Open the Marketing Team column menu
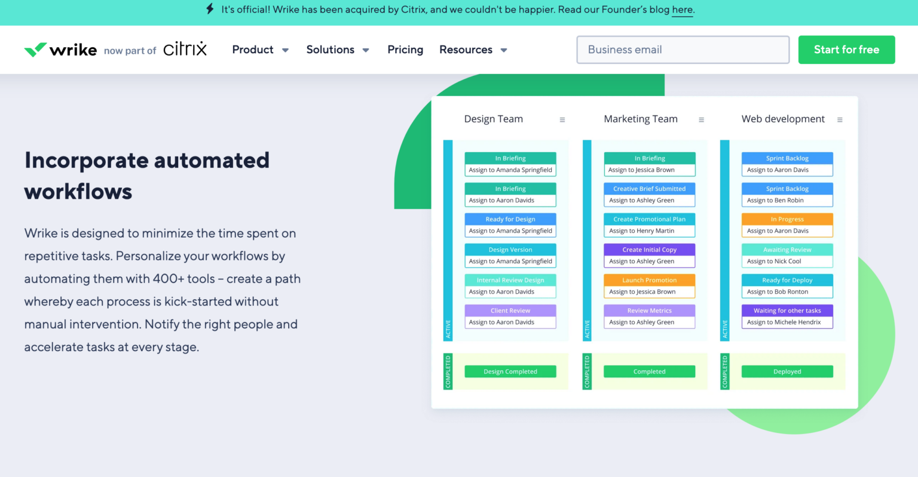The image size is (918, 477). pyautogui.click(x=701, y=119)
